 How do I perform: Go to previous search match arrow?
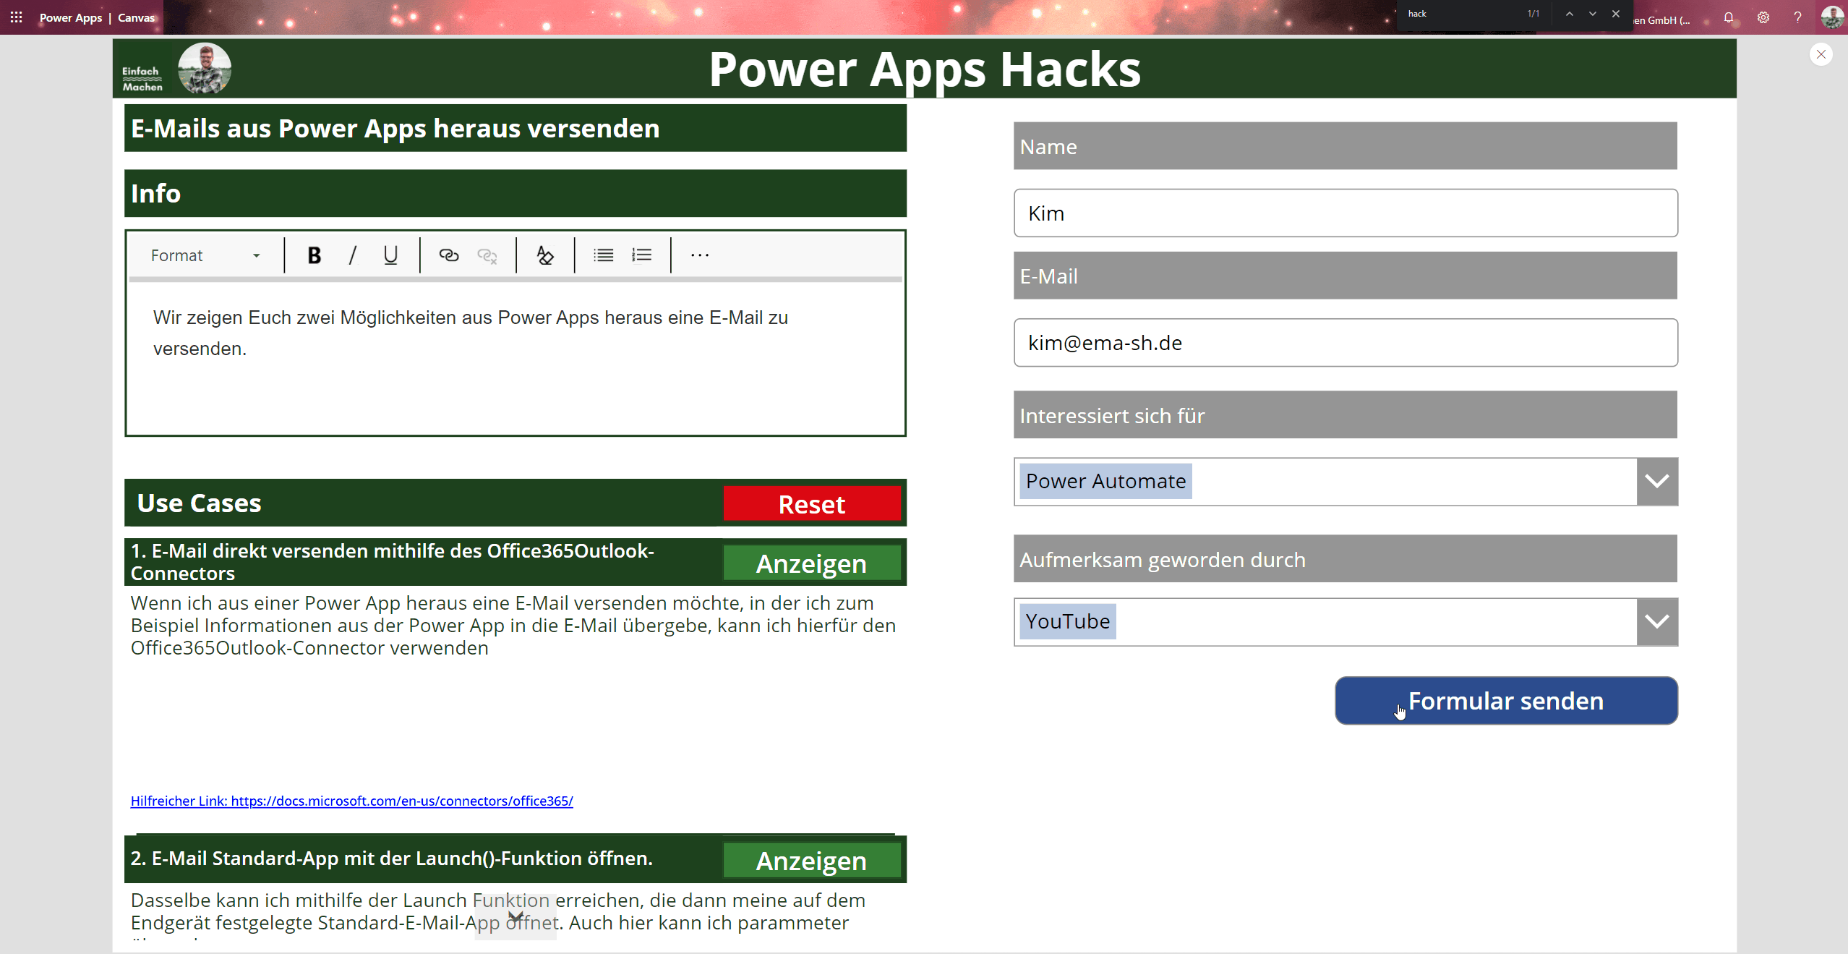pyautogui.click(x=1570, y=14)
